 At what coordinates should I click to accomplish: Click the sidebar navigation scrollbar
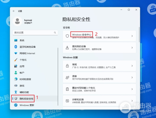pyautogui.click(x=58, y=77)
